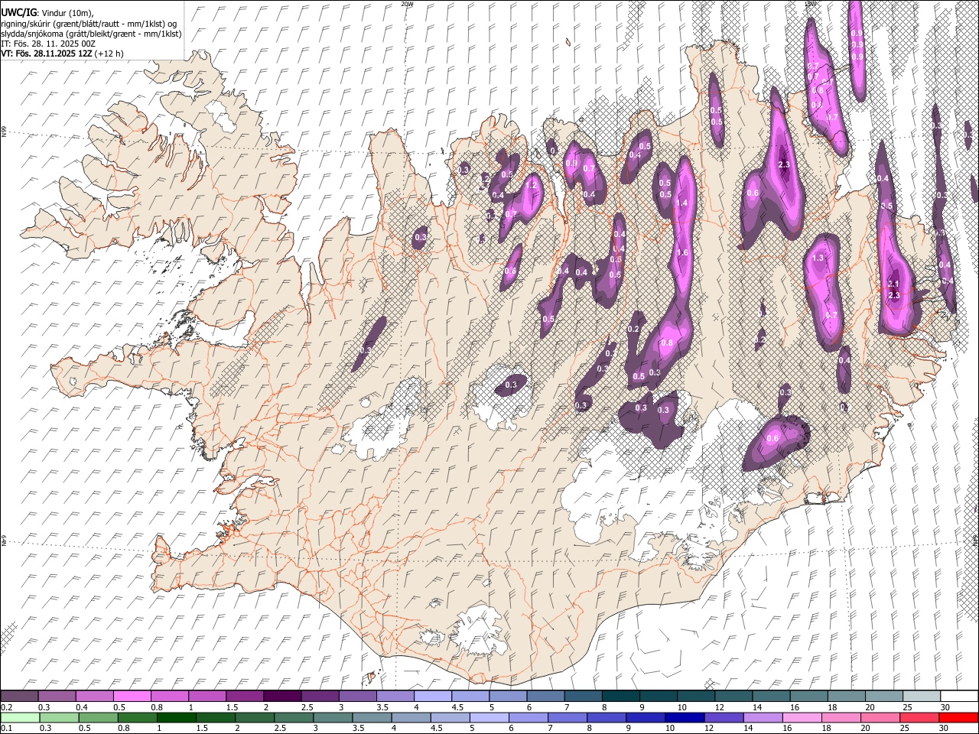Click the '25' label in bottom legend row

[906, 729]
